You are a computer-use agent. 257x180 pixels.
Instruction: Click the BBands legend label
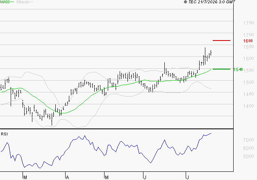[23, 2]
